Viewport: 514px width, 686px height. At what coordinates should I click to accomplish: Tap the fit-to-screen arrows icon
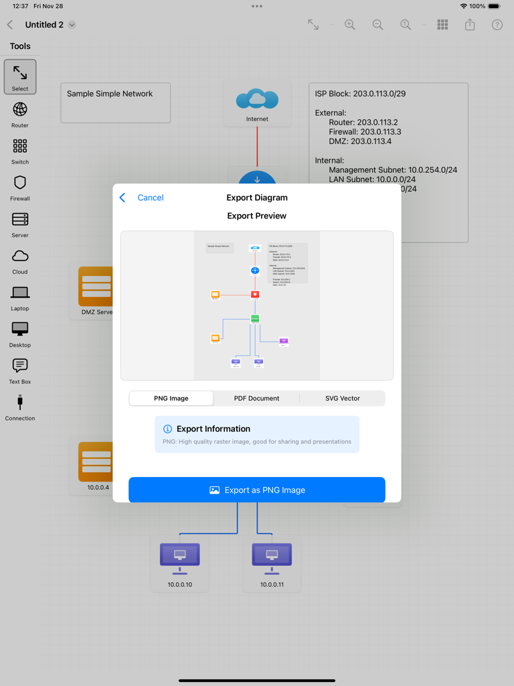(313, 25)
